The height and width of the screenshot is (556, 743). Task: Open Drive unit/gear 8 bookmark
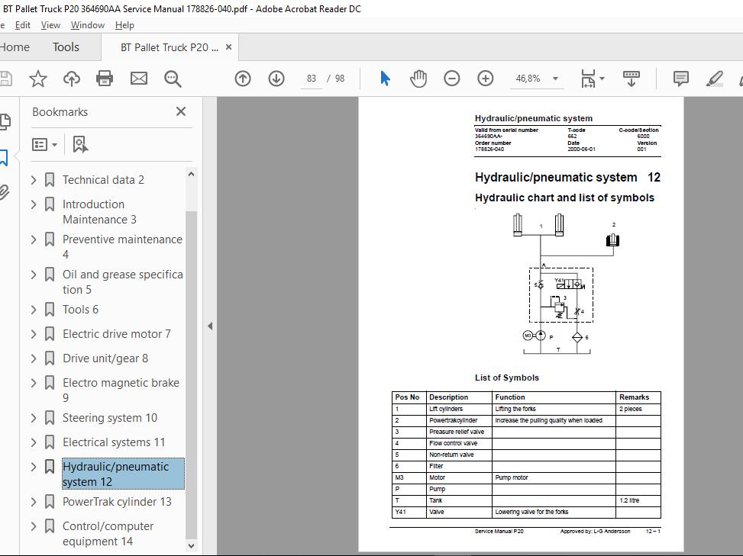[x=105, y=358]
